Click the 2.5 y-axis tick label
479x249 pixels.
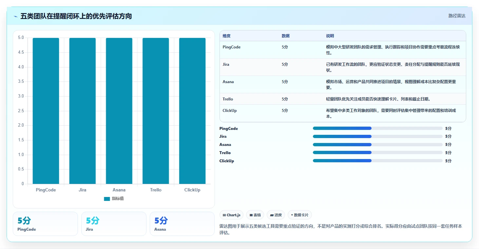21,111
